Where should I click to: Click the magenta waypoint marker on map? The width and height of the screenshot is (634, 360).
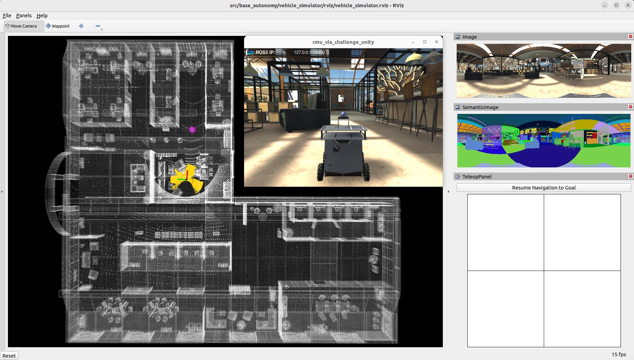tap(192, 130)
